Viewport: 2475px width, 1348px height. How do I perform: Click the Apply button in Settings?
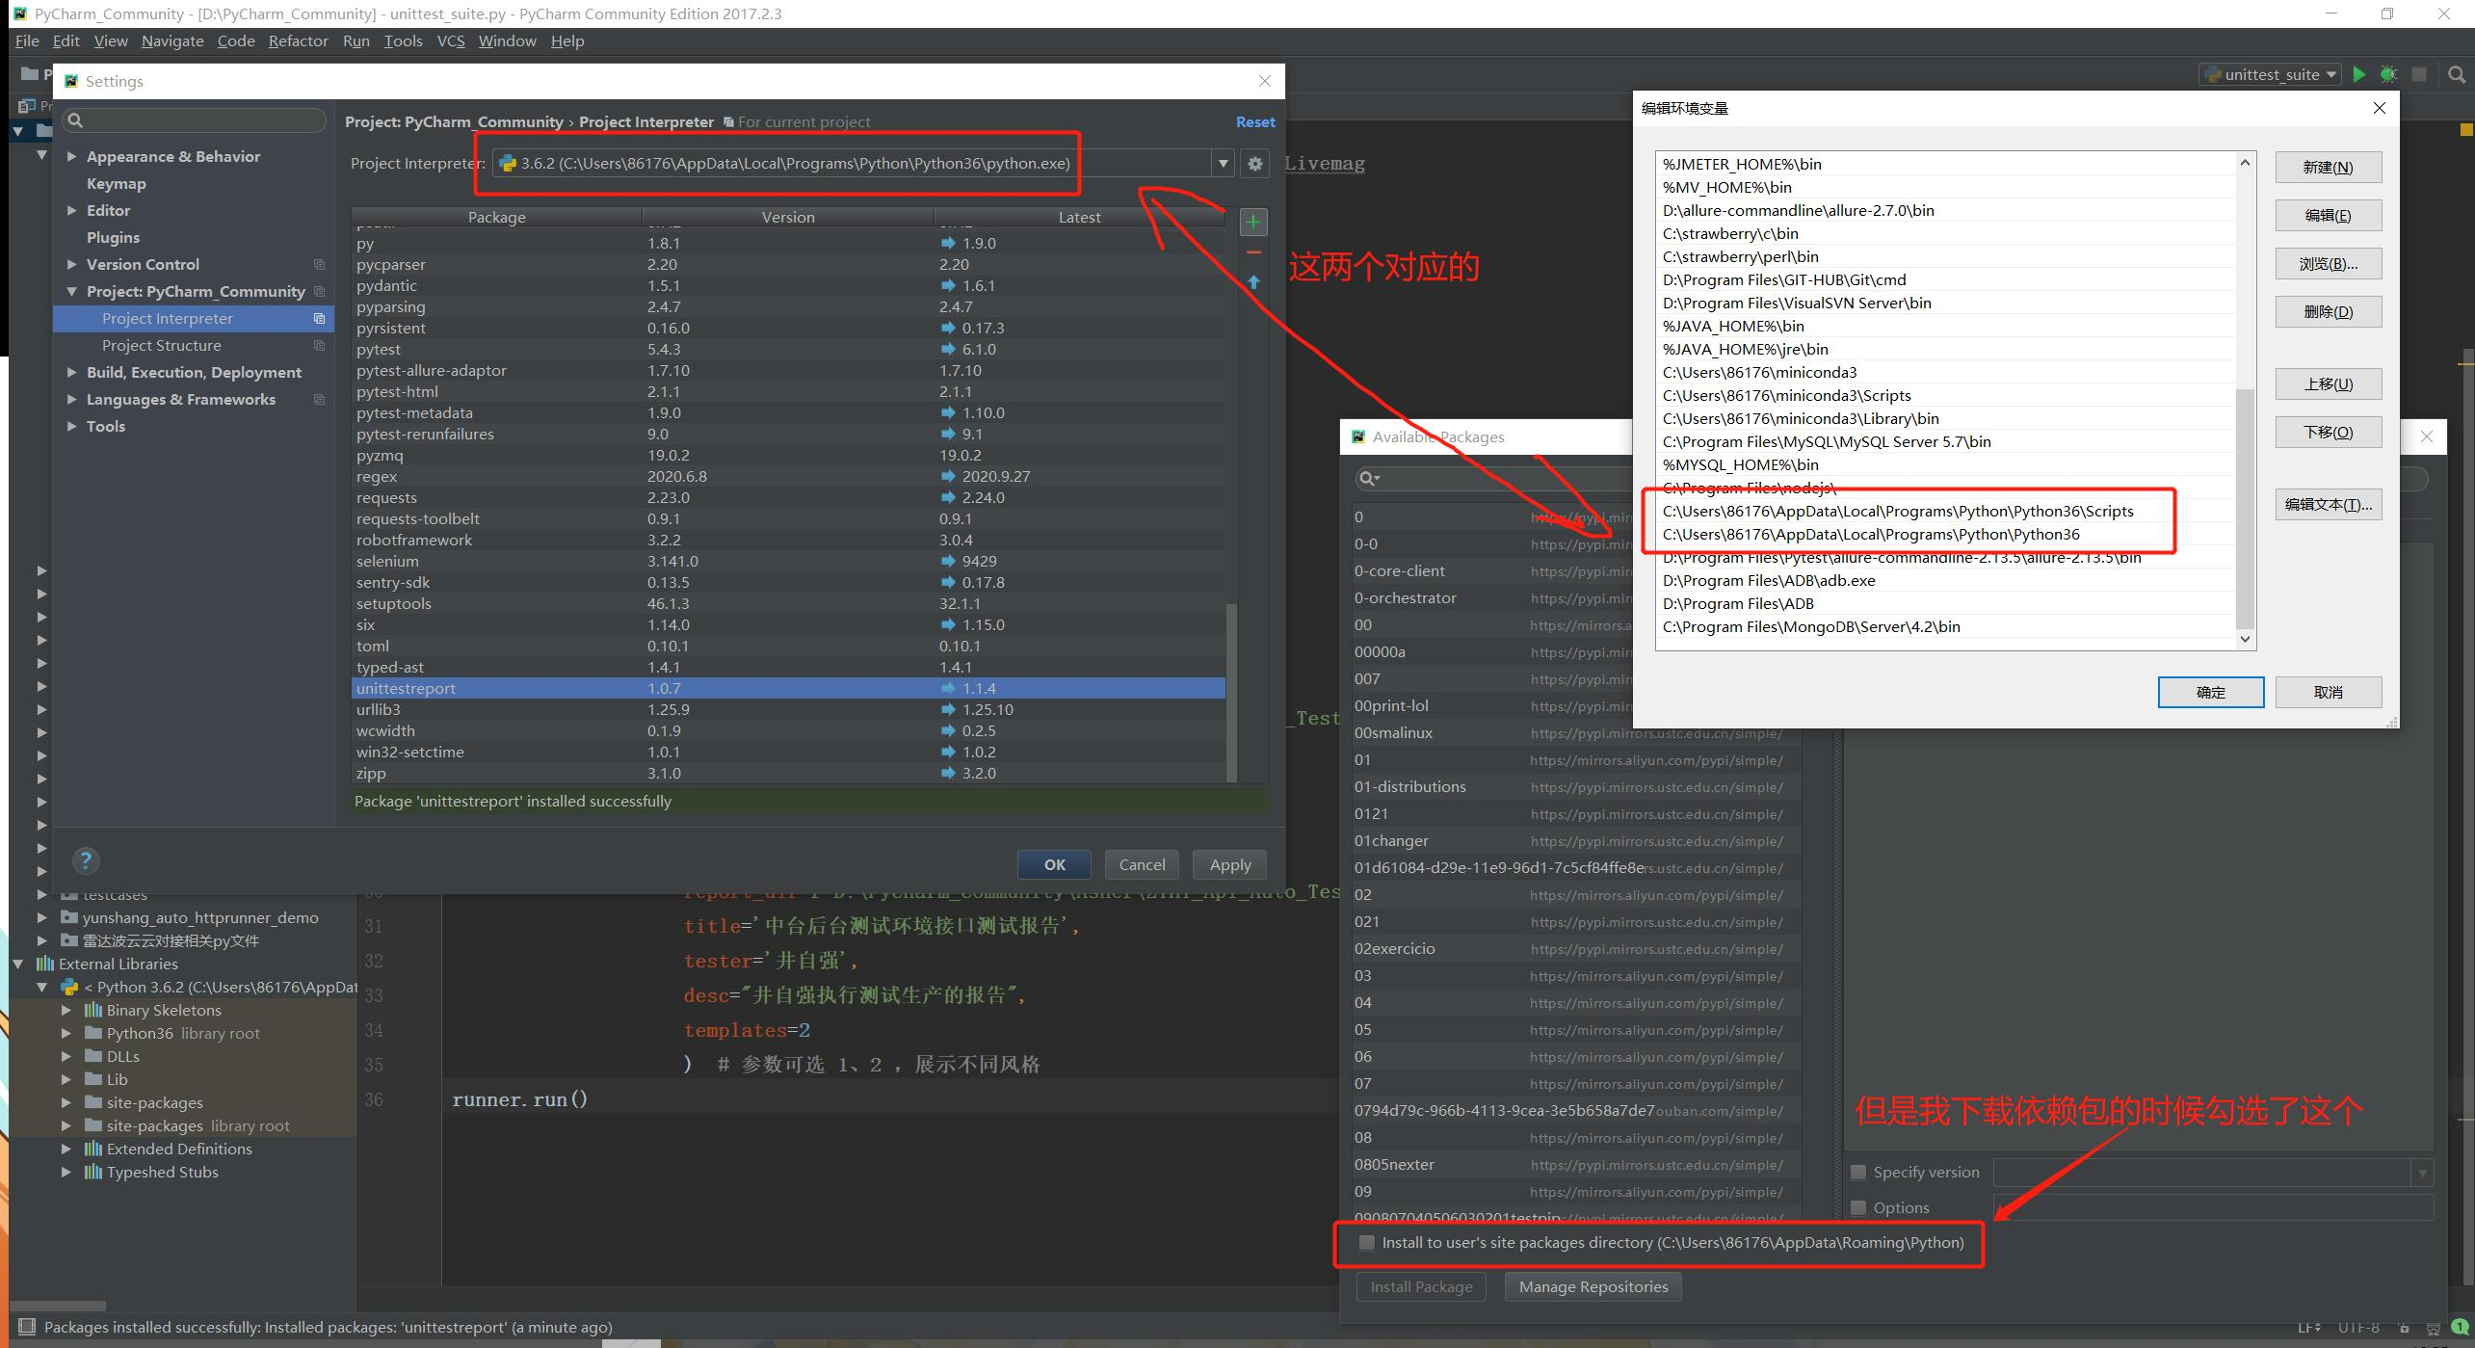1229,864
